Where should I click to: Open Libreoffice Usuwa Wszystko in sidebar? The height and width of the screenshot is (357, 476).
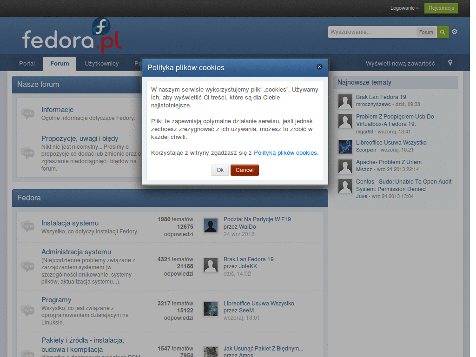coord(391,143)
